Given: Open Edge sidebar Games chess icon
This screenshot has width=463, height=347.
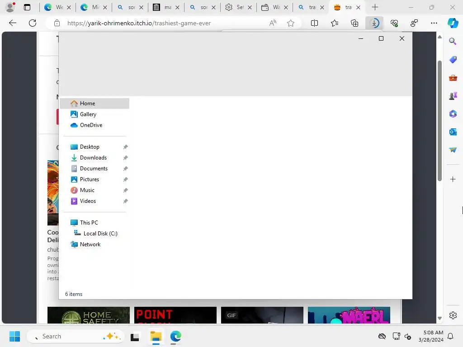Looking at the screenshot, I should click(x=453, y=96).
